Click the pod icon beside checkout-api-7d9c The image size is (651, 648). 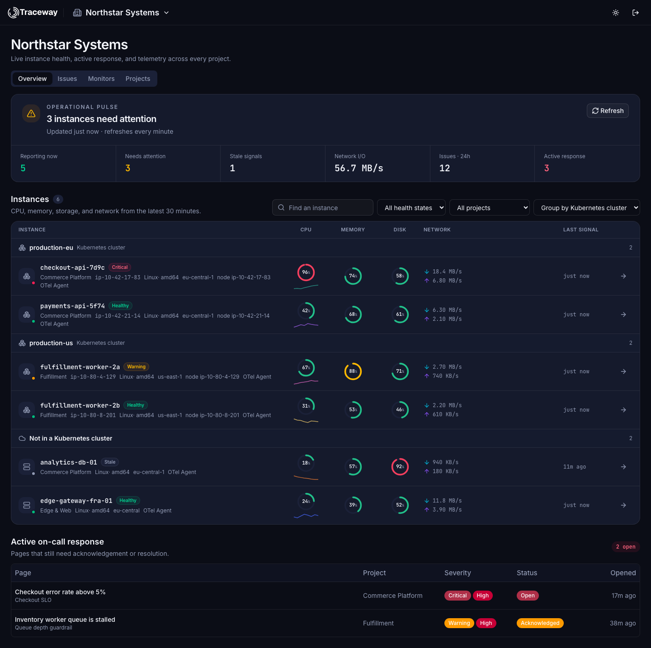(27, 276)
